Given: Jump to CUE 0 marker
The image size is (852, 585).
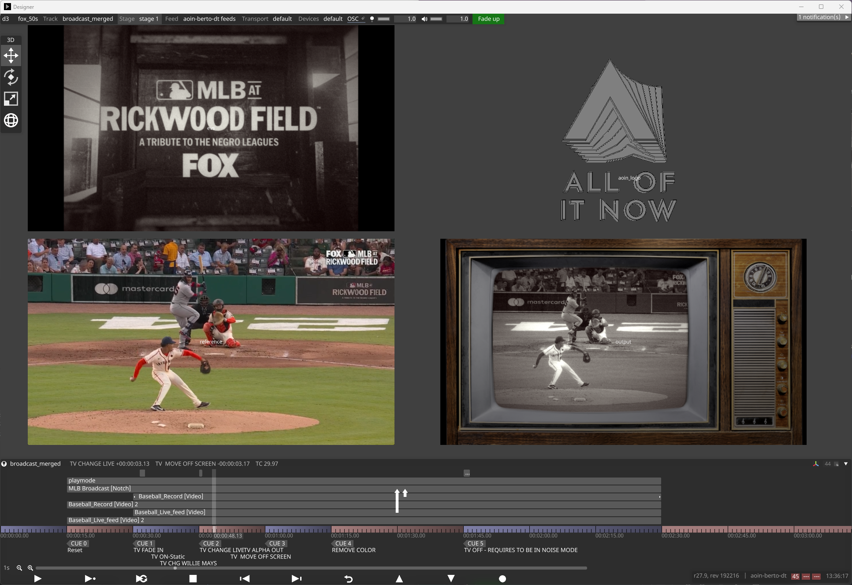Looking at the screenshot, I should [78, 544].
